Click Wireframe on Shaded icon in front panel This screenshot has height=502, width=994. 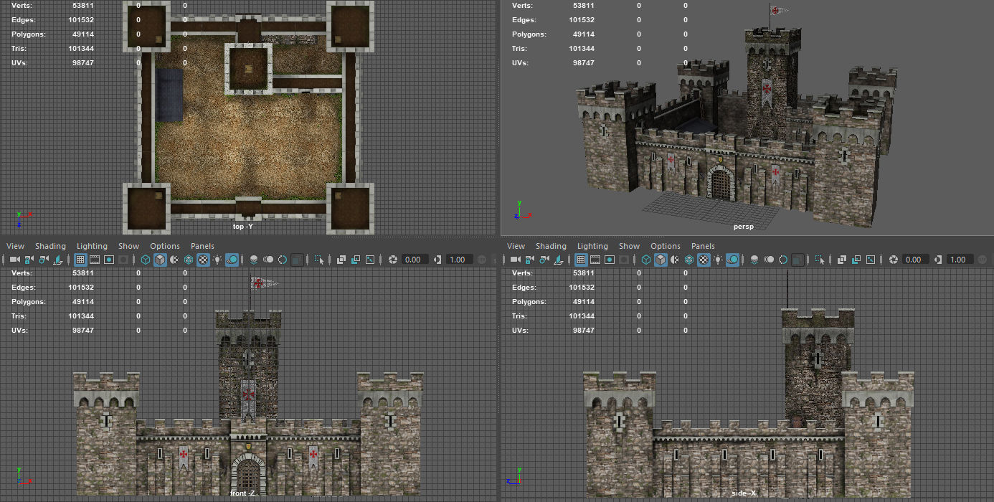189,260
